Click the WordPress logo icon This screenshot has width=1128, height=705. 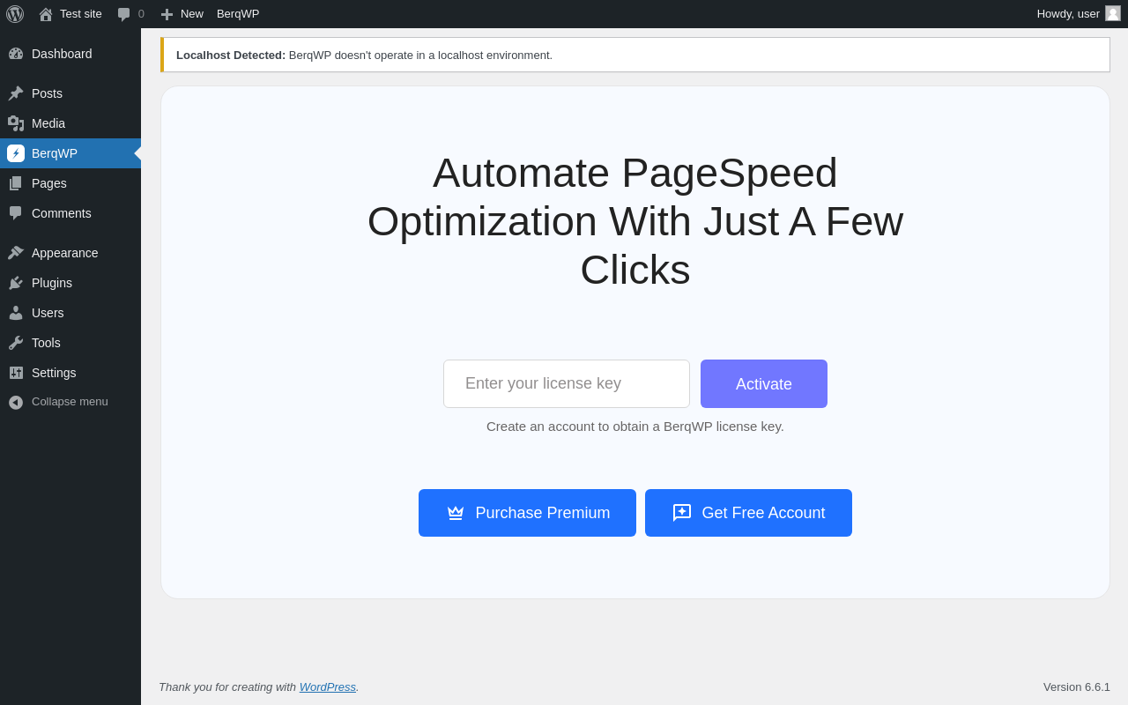pyautogui.click(x=15, y=14)
